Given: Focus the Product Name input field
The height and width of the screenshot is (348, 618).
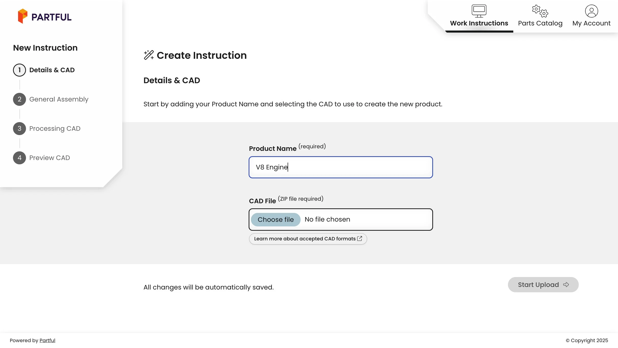Looking at the screenshot, I should tap(341, 167).
